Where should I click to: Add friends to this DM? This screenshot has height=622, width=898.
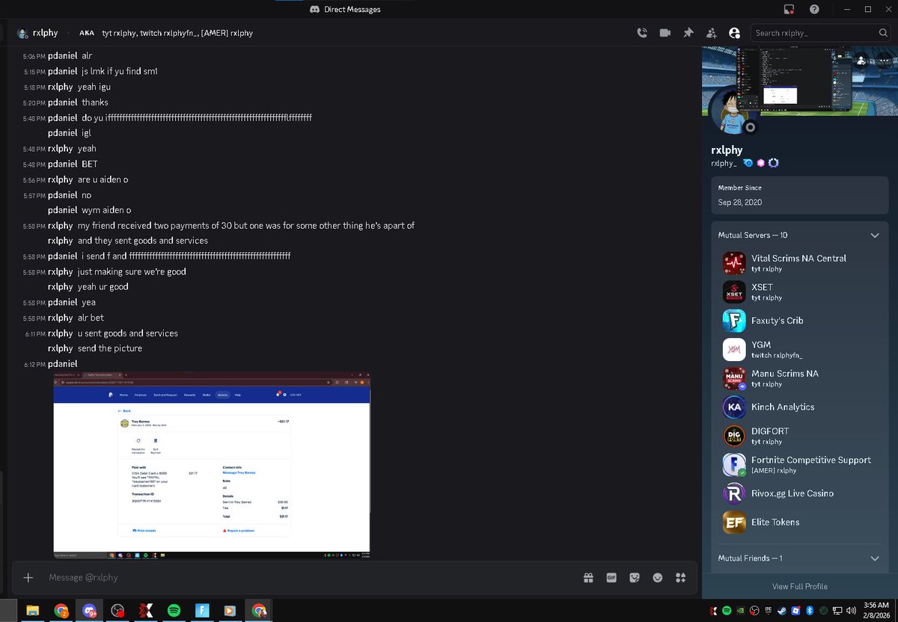(711, 33)
